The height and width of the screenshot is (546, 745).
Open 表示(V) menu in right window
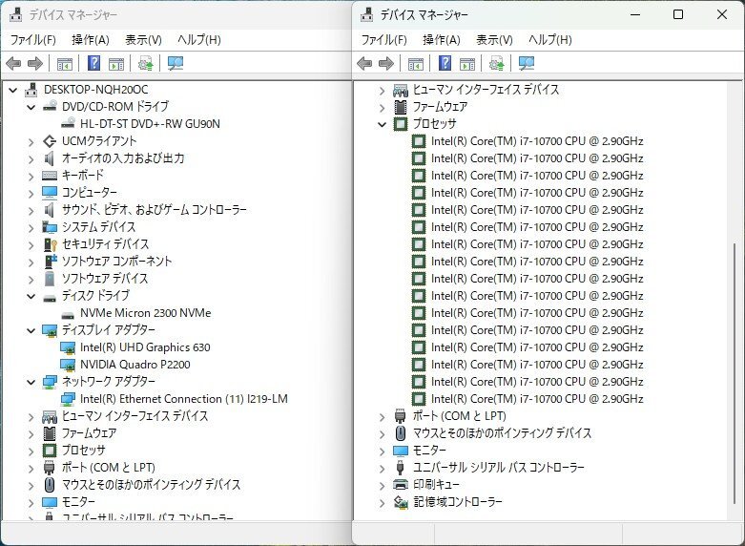coord(494,40)
